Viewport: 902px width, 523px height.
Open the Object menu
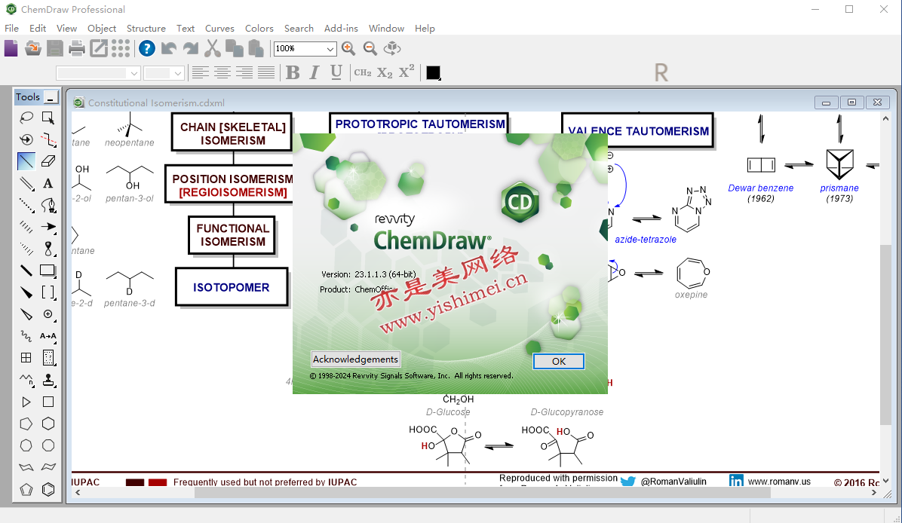(x=102, y=28)
